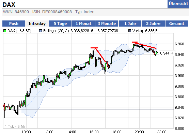Open the Übersicht tab
Image resolution: width=189 pixels, height=136 pixels.
178,4
